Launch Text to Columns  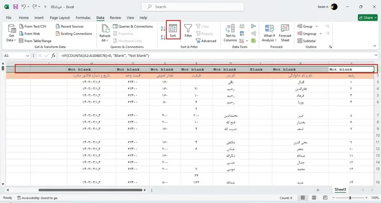point(230,33)
